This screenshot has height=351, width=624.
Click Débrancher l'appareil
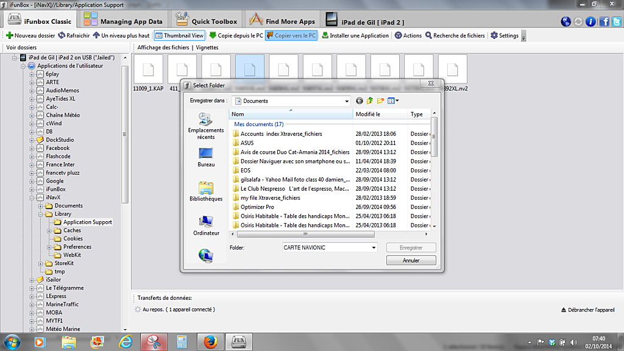tap(588, 310)
